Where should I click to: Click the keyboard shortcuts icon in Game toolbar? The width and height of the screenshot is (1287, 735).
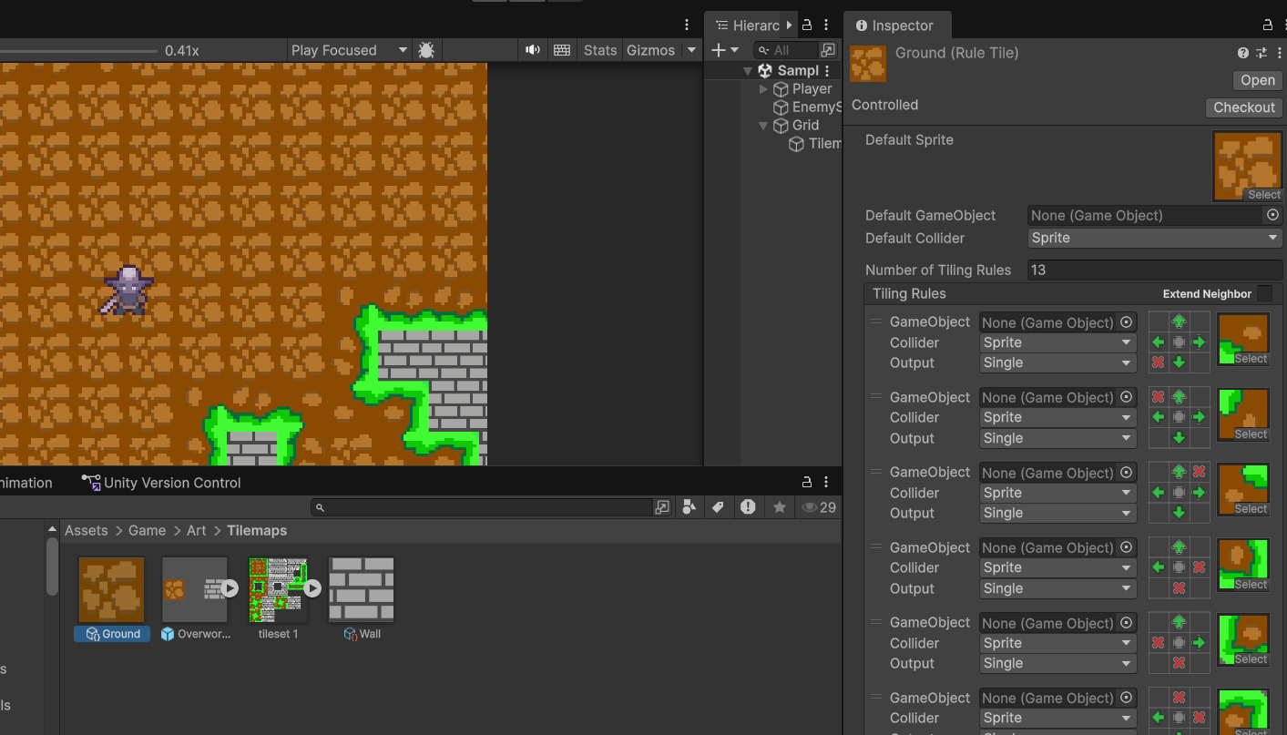coord(562,50)
